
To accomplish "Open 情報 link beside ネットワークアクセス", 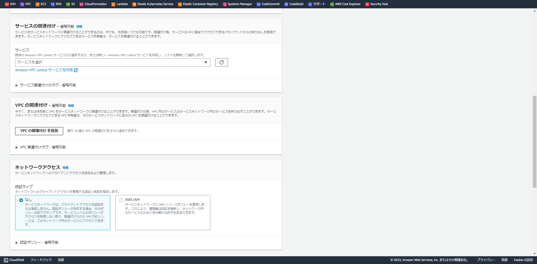I will click(x=65, y=168).
